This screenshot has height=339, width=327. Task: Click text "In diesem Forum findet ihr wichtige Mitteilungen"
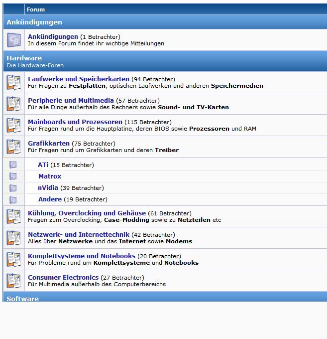tap(96, 43)
